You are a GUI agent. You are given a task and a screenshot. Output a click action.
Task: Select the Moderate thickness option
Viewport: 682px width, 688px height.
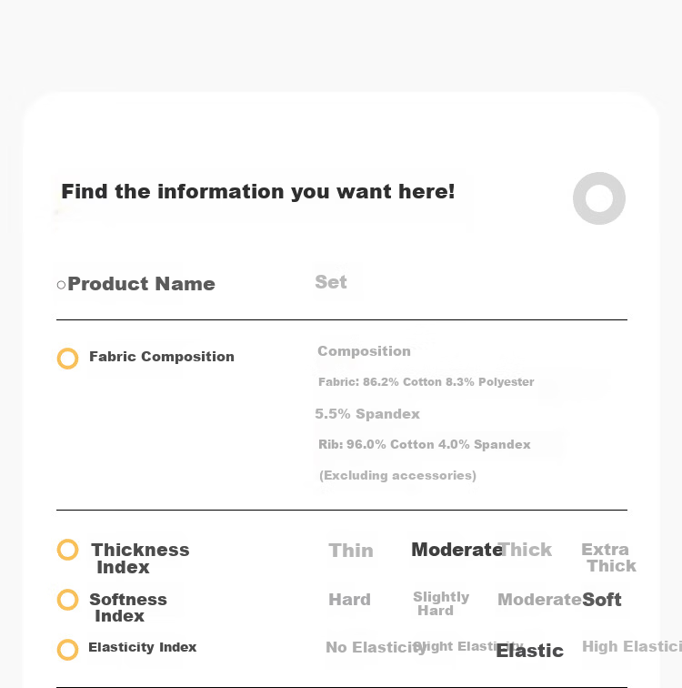tap(456, 550)
